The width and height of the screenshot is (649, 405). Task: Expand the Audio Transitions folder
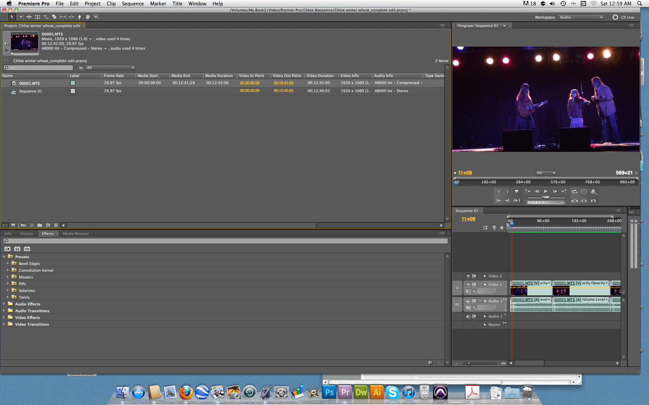4,310
